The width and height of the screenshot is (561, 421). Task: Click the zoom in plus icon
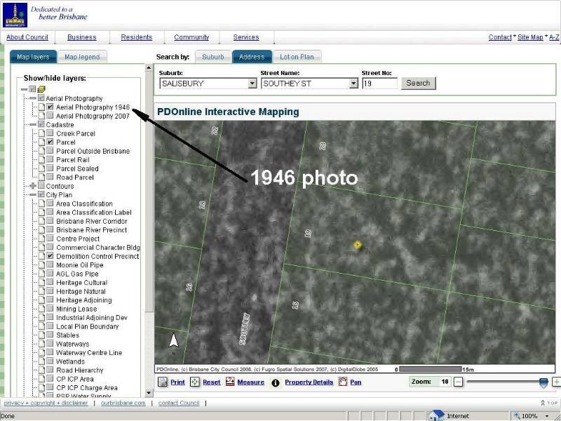[556, 382]
